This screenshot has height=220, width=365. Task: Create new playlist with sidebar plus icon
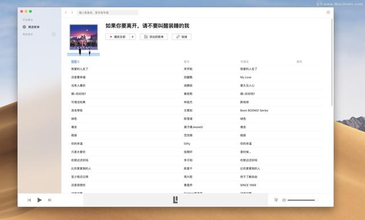(x=54, y=34)
